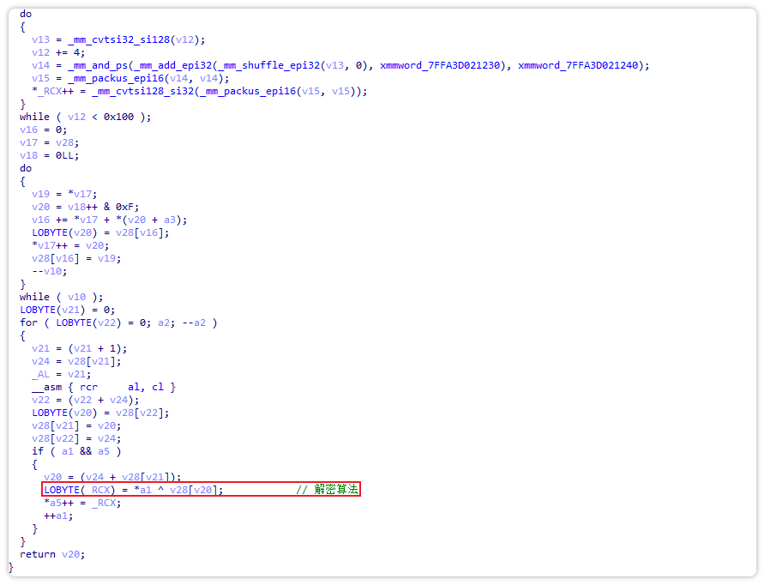The width and height of the screenshot is (765, 585).
Task: Click the '--v10;' decrement line
Action: (x=50, y=271)
